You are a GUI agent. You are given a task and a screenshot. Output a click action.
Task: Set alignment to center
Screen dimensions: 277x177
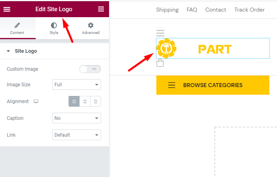click(x=85, y=101)
